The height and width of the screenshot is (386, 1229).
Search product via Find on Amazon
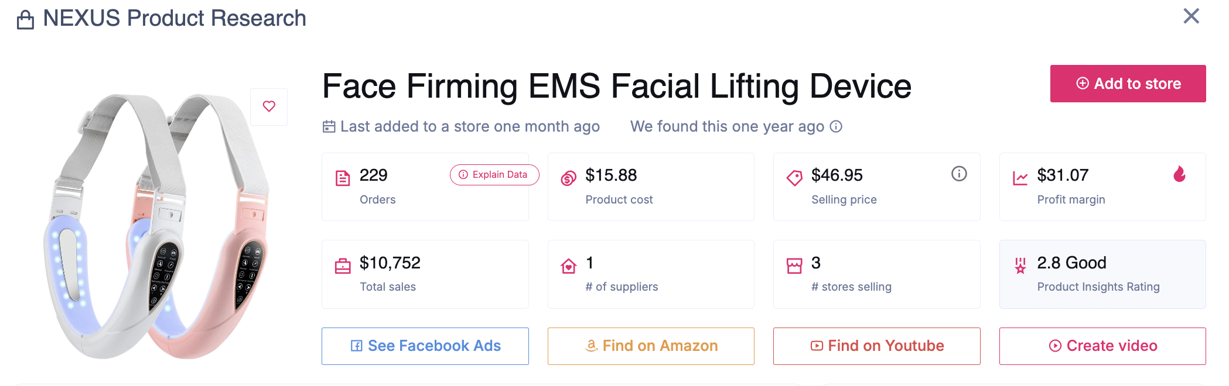[x=651, y=346]
